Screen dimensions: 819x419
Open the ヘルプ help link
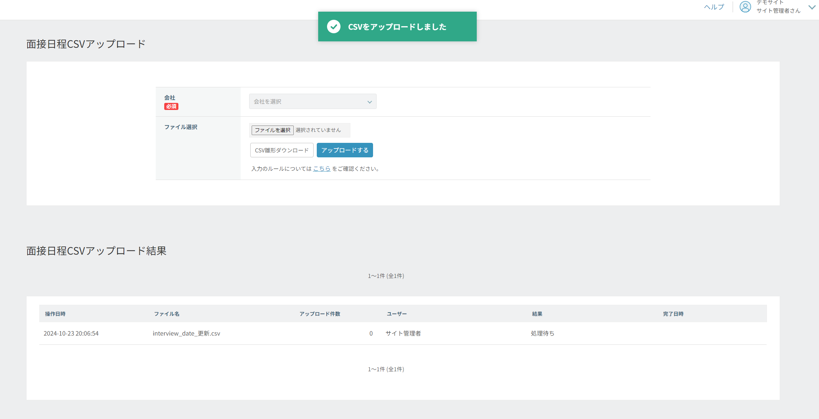coord(714,7)
